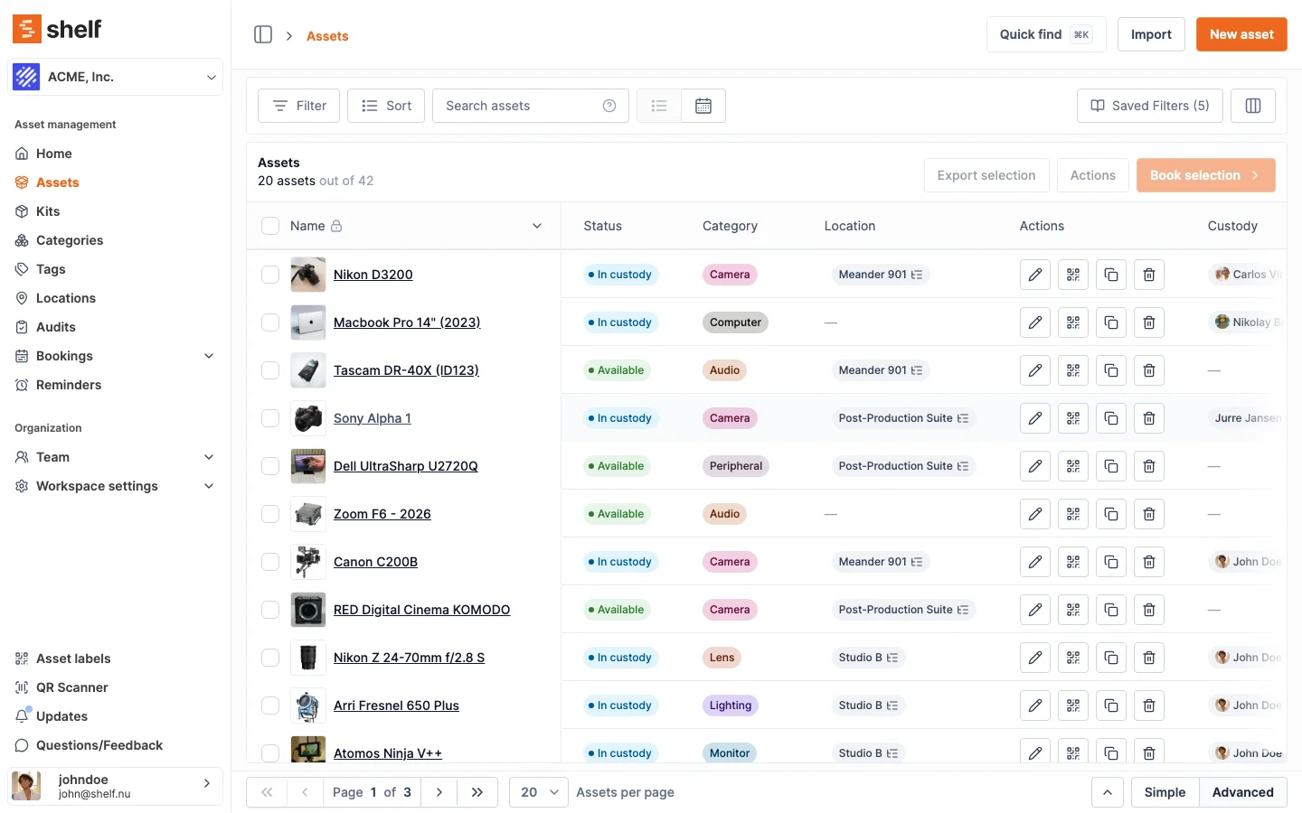1302x813 pixels.
Task: Switch to calendar view of assets
Action: tap(703, 106)
